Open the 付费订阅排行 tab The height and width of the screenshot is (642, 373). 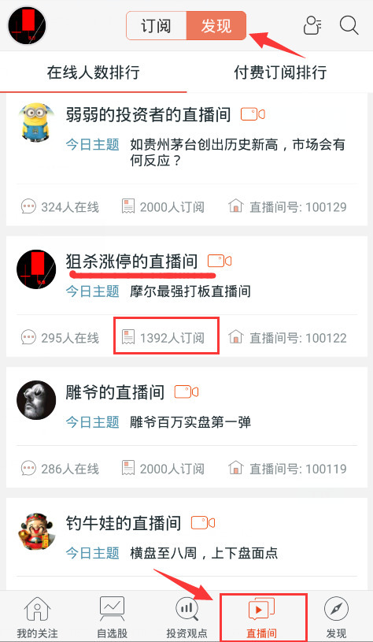tap(280, 72)
